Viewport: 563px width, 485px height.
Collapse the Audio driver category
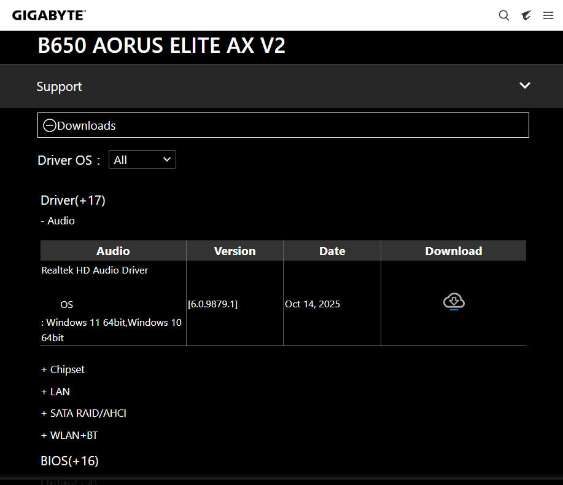tap(58, 221)
